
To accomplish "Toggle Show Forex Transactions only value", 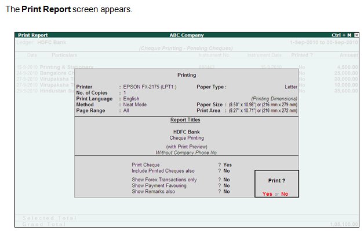I will pyautogui.click(x=226, y=180).
